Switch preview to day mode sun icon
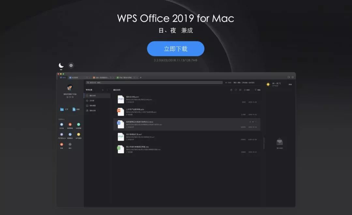Viewport: 352px width, 215px height. tap(71, 65)
